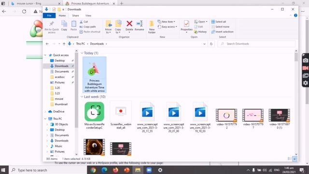Click the History icon in Open group
The width and height of the screenshot is (309, 174).
pos(200,32)
